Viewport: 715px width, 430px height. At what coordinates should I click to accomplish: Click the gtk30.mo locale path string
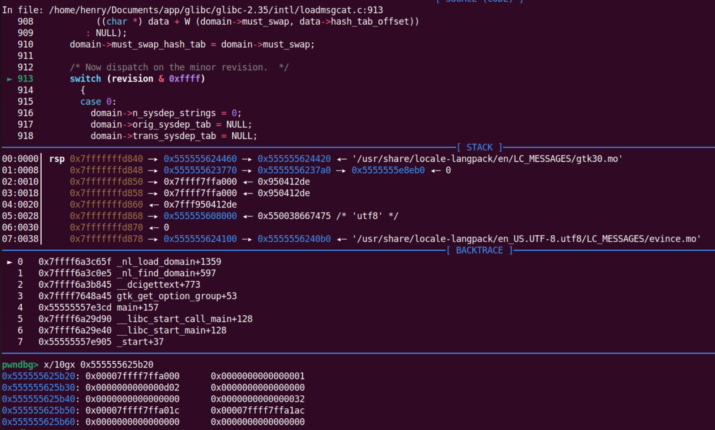(x=487, y=159)
